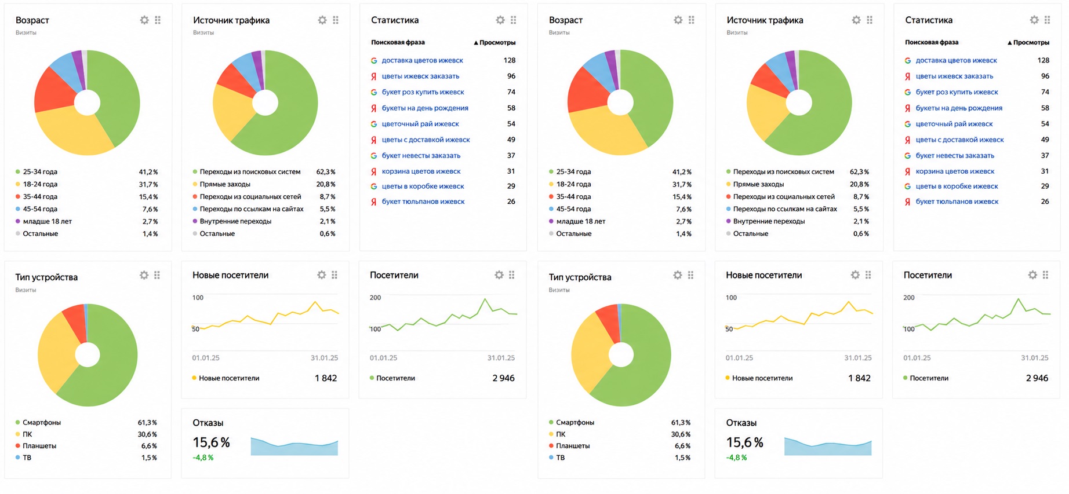Open gear settings of right Тип устройства widget
Screen dimensions: 1069x494
click(x=678, y=275)
